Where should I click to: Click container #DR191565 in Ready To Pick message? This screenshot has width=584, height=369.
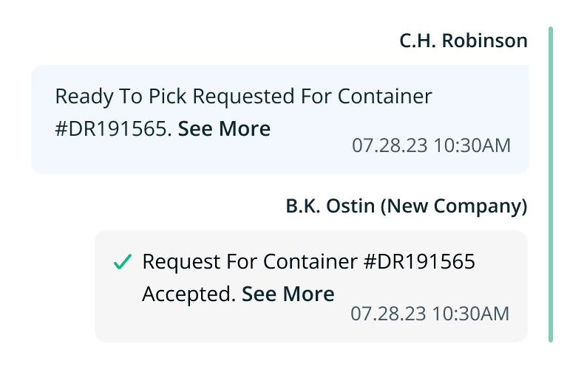[x=112, y=129]
